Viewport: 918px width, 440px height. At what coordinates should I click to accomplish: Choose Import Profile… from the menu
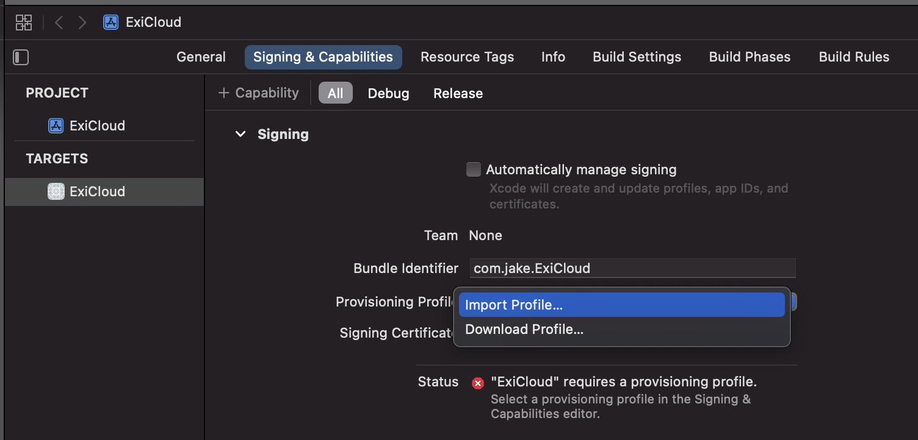pos(621,305)
